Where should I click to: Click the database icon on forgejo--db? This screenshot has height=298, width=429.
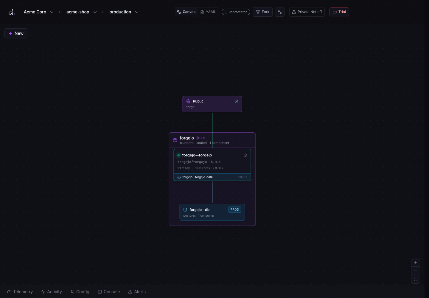point(185,210)
